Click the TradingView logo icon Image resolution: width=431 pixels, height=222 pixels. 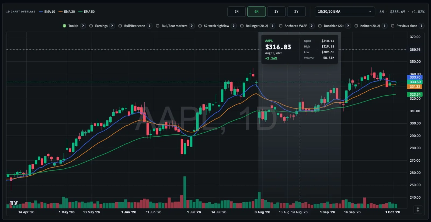[14, 203]
